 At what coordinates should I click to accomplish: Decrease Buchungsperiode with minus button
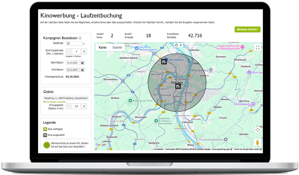click(69, 52)
